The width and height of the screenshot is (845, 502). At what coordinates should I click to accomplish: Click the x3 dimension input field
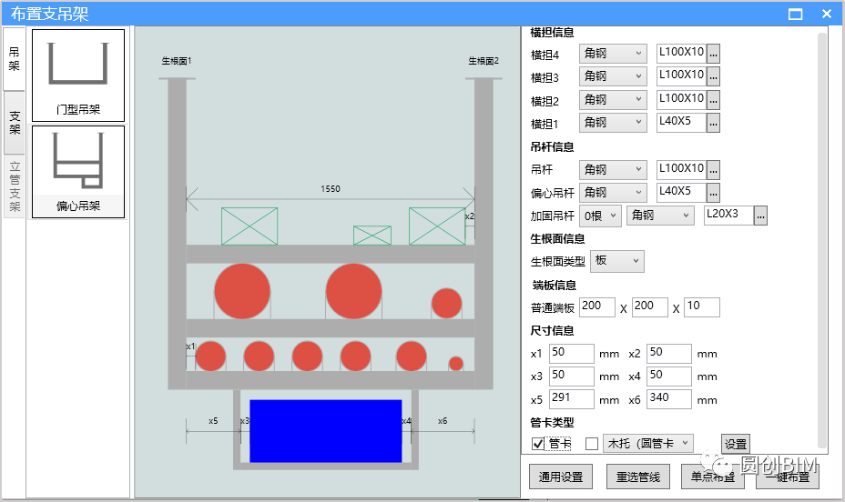pyautogui.click(x=571, y=376)
